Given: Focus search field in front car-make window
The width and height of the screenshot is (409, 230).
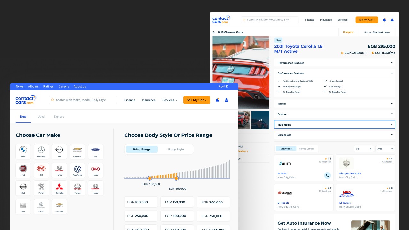Looking at the screenshot, I should [83, 100].
